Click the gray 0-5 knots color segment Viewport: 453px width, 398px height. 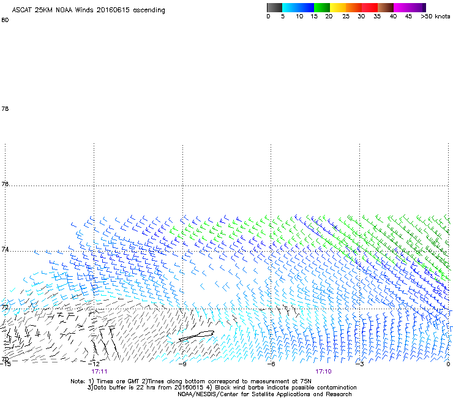[274, 7]
